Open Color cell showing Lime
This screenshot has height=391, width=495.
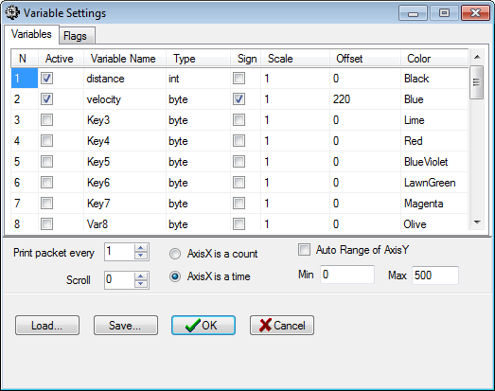(x=434, y=120)
